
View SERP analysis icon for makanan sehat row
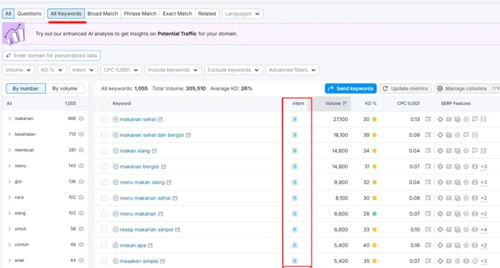428,119
